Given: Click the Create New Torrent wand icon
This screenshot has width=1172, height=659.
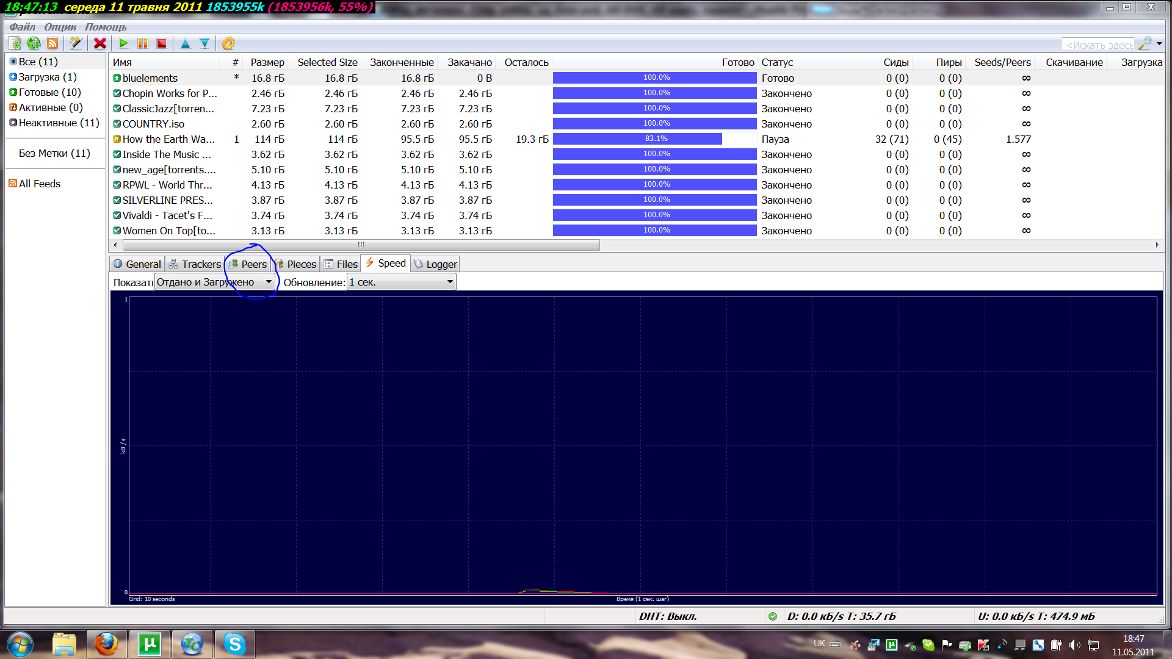Looking at the screenshot, I should 76,43.
